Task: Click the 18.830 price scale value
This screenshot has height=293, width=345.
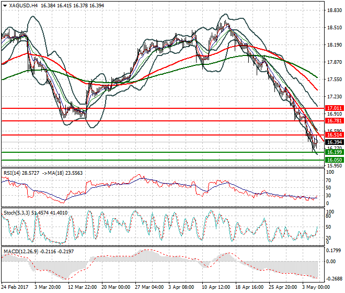Action: click(x=335, y=10)
